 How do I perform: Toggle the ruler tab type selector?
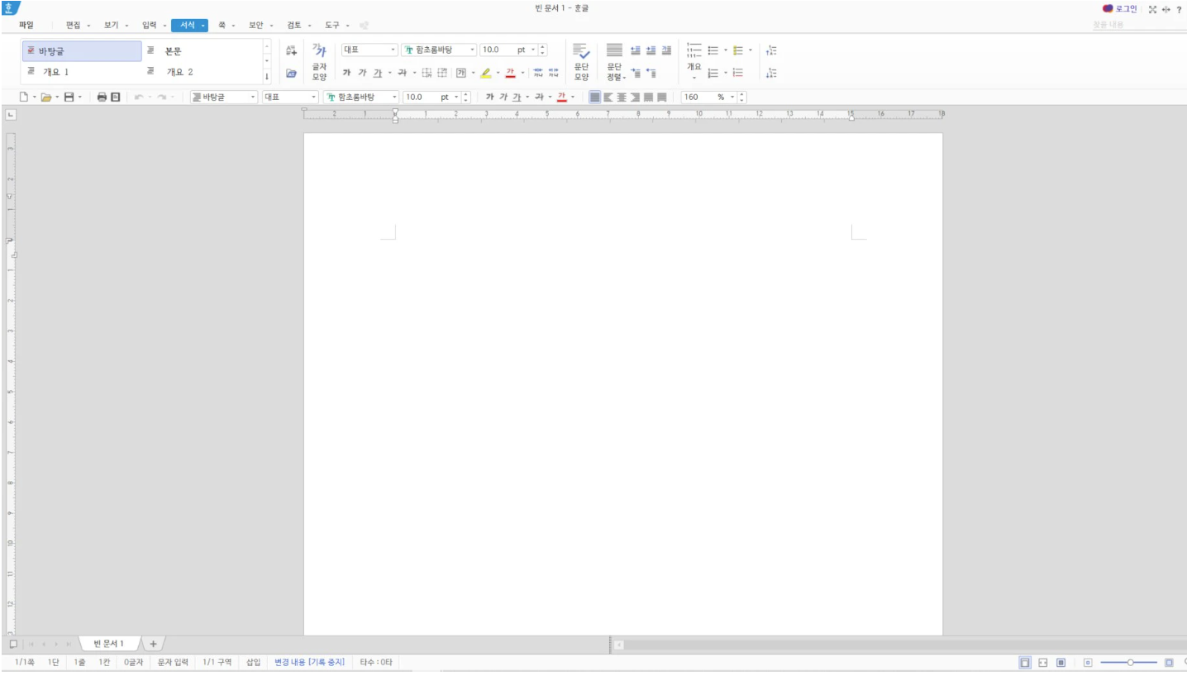click(x=10, y=115)
